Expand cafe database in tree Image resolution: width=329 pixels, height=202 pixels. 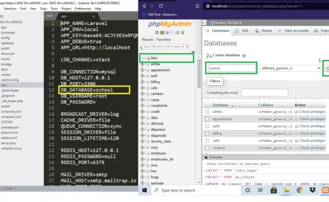click(x=143, y=88)
